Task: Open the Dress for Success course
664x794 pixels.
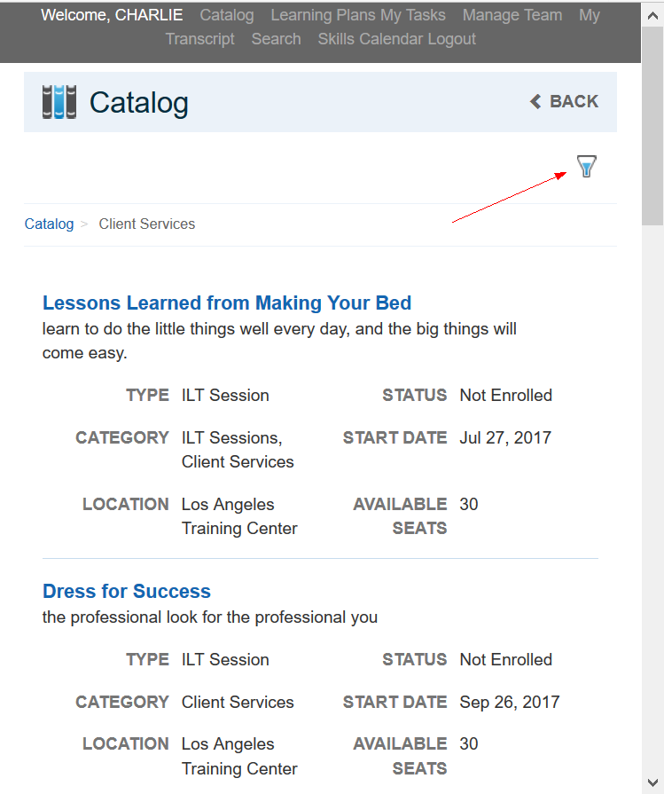Action: click(127, 592)
